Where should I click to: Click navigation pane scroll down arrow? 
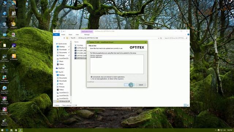coord(71,103)
